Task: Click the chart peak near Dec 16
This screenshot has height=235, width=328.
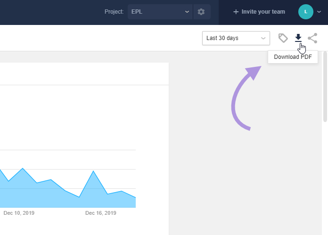Action: [93, 171]
